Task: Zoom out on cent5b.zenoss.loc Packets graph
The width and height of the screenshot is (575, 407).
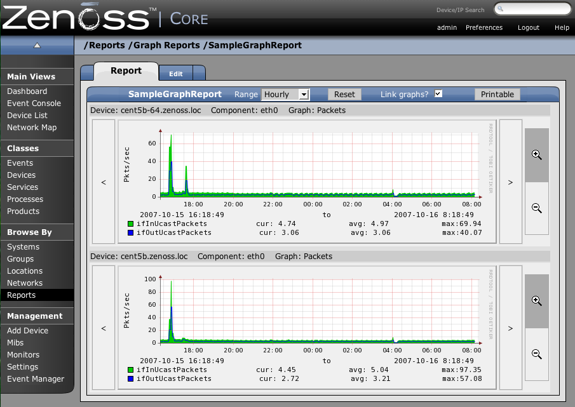Action: click(x=536, y=354)
